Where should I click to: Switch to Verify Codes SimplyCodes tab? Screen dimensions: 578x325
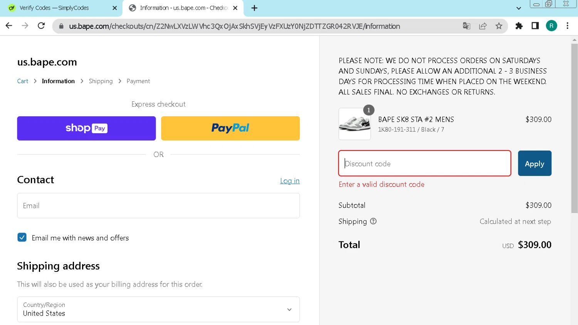pyautogui.click(x=62, y=8)
